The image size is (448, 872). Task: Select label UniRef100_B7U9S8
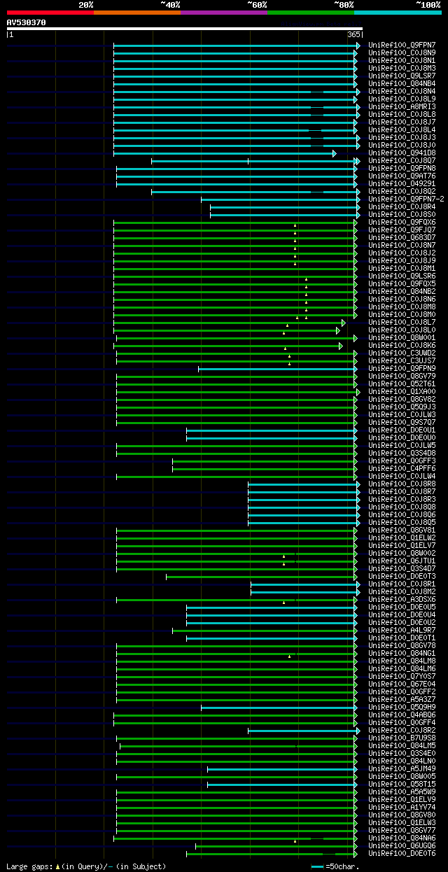coord(402,738)
